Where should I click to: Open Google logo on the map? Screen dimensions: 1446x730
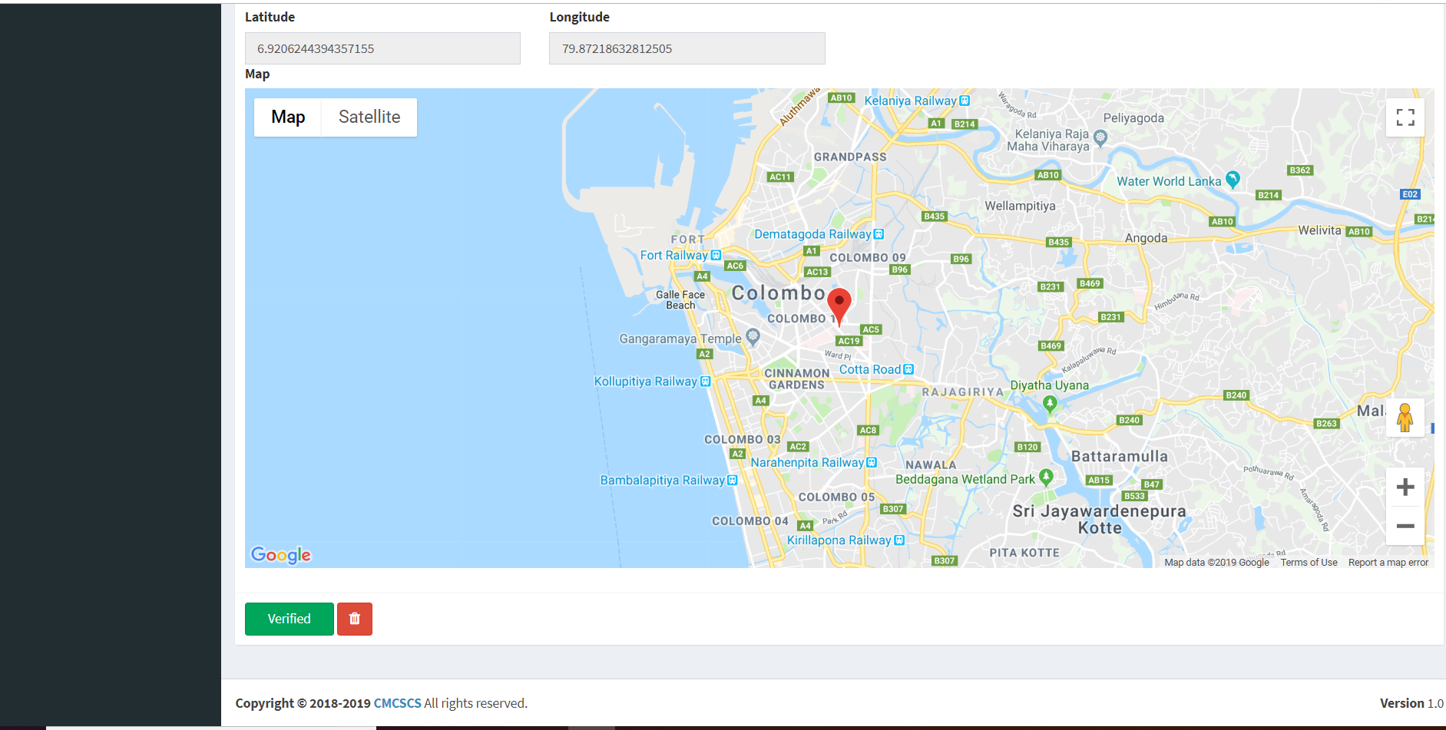[281, 555]
